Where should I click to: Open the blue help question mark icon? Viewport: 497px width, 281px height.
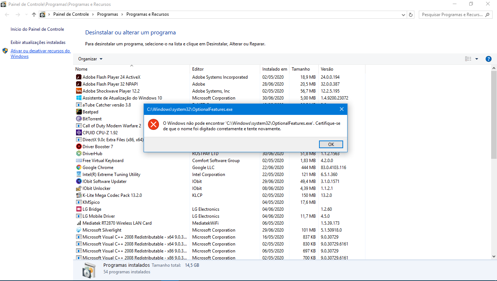click(x=488, y=59)
